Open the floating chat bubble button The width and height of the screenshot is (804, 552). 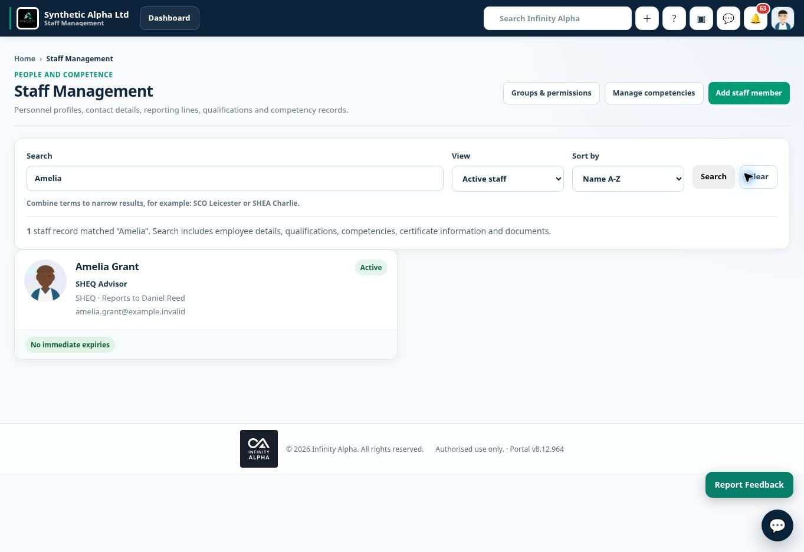click(x=777, y=525)
